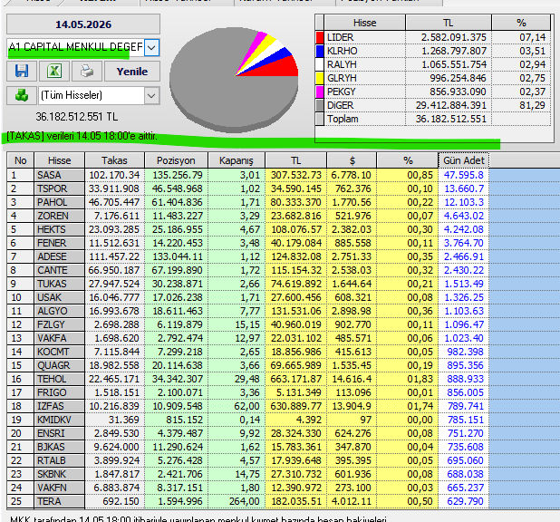Click LIDER in the summary table

pyautogui.click(x=364, y=37)
